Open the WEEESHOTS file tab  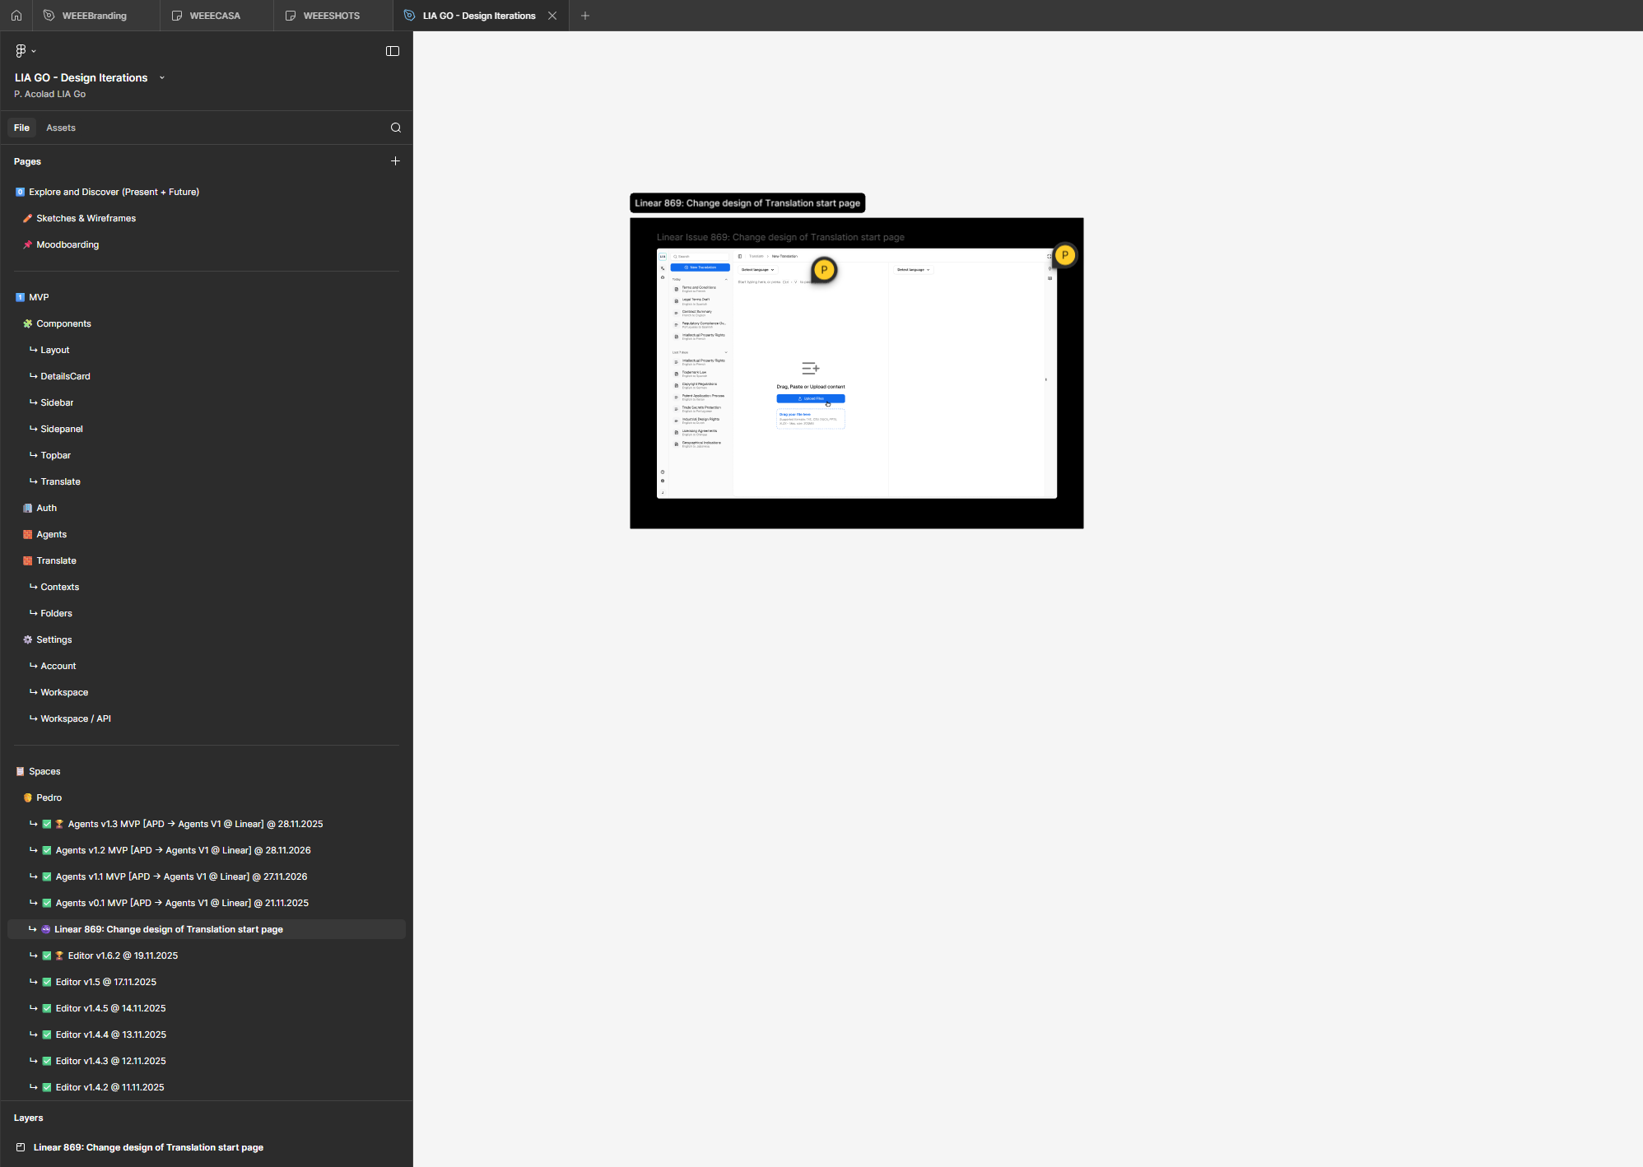331,16
